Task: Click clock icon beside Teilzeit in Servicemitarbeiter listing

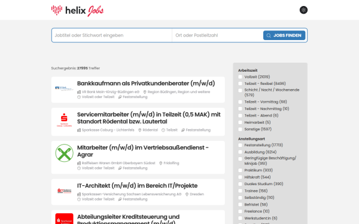Action: click(x=163, y=130)
